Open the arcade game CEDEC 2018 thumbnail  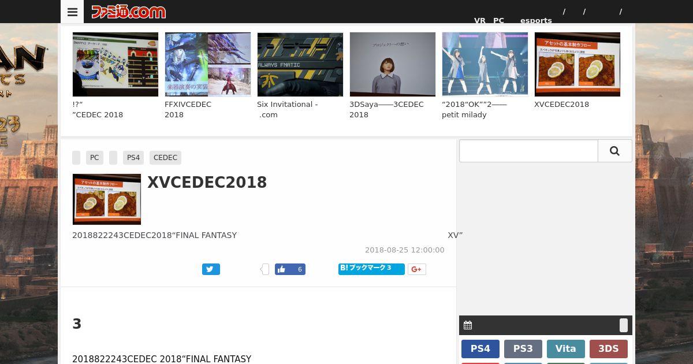(x=115, y=64)
